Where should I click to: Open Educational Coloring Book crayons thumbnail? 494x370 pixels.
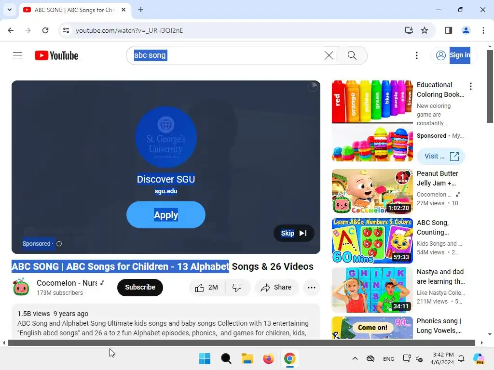[x=372, y=121]
